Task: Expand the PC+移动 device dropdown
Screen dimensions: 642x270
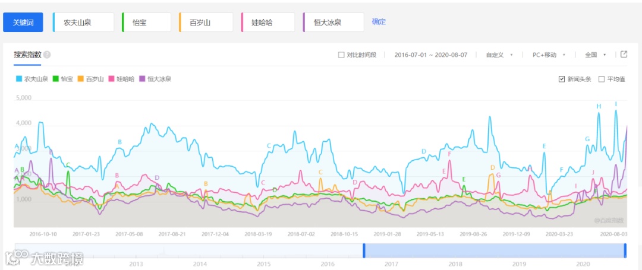Action: (x=549, y=55)
